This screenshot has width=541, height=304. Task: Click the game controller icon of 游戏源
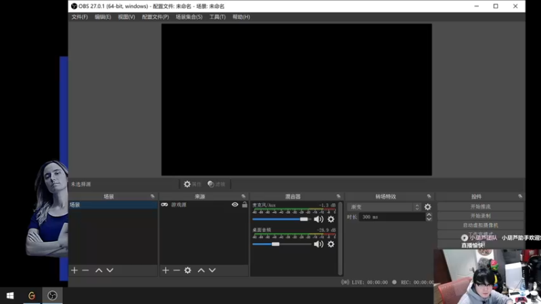click(x=164, y=205)
